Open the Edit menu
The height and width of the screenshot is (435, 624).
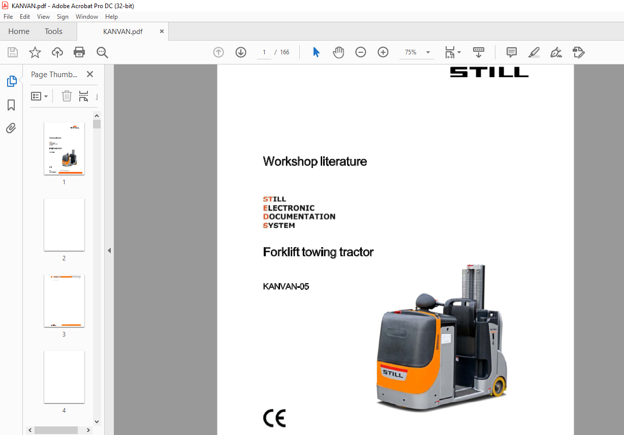tap(25, 17)
